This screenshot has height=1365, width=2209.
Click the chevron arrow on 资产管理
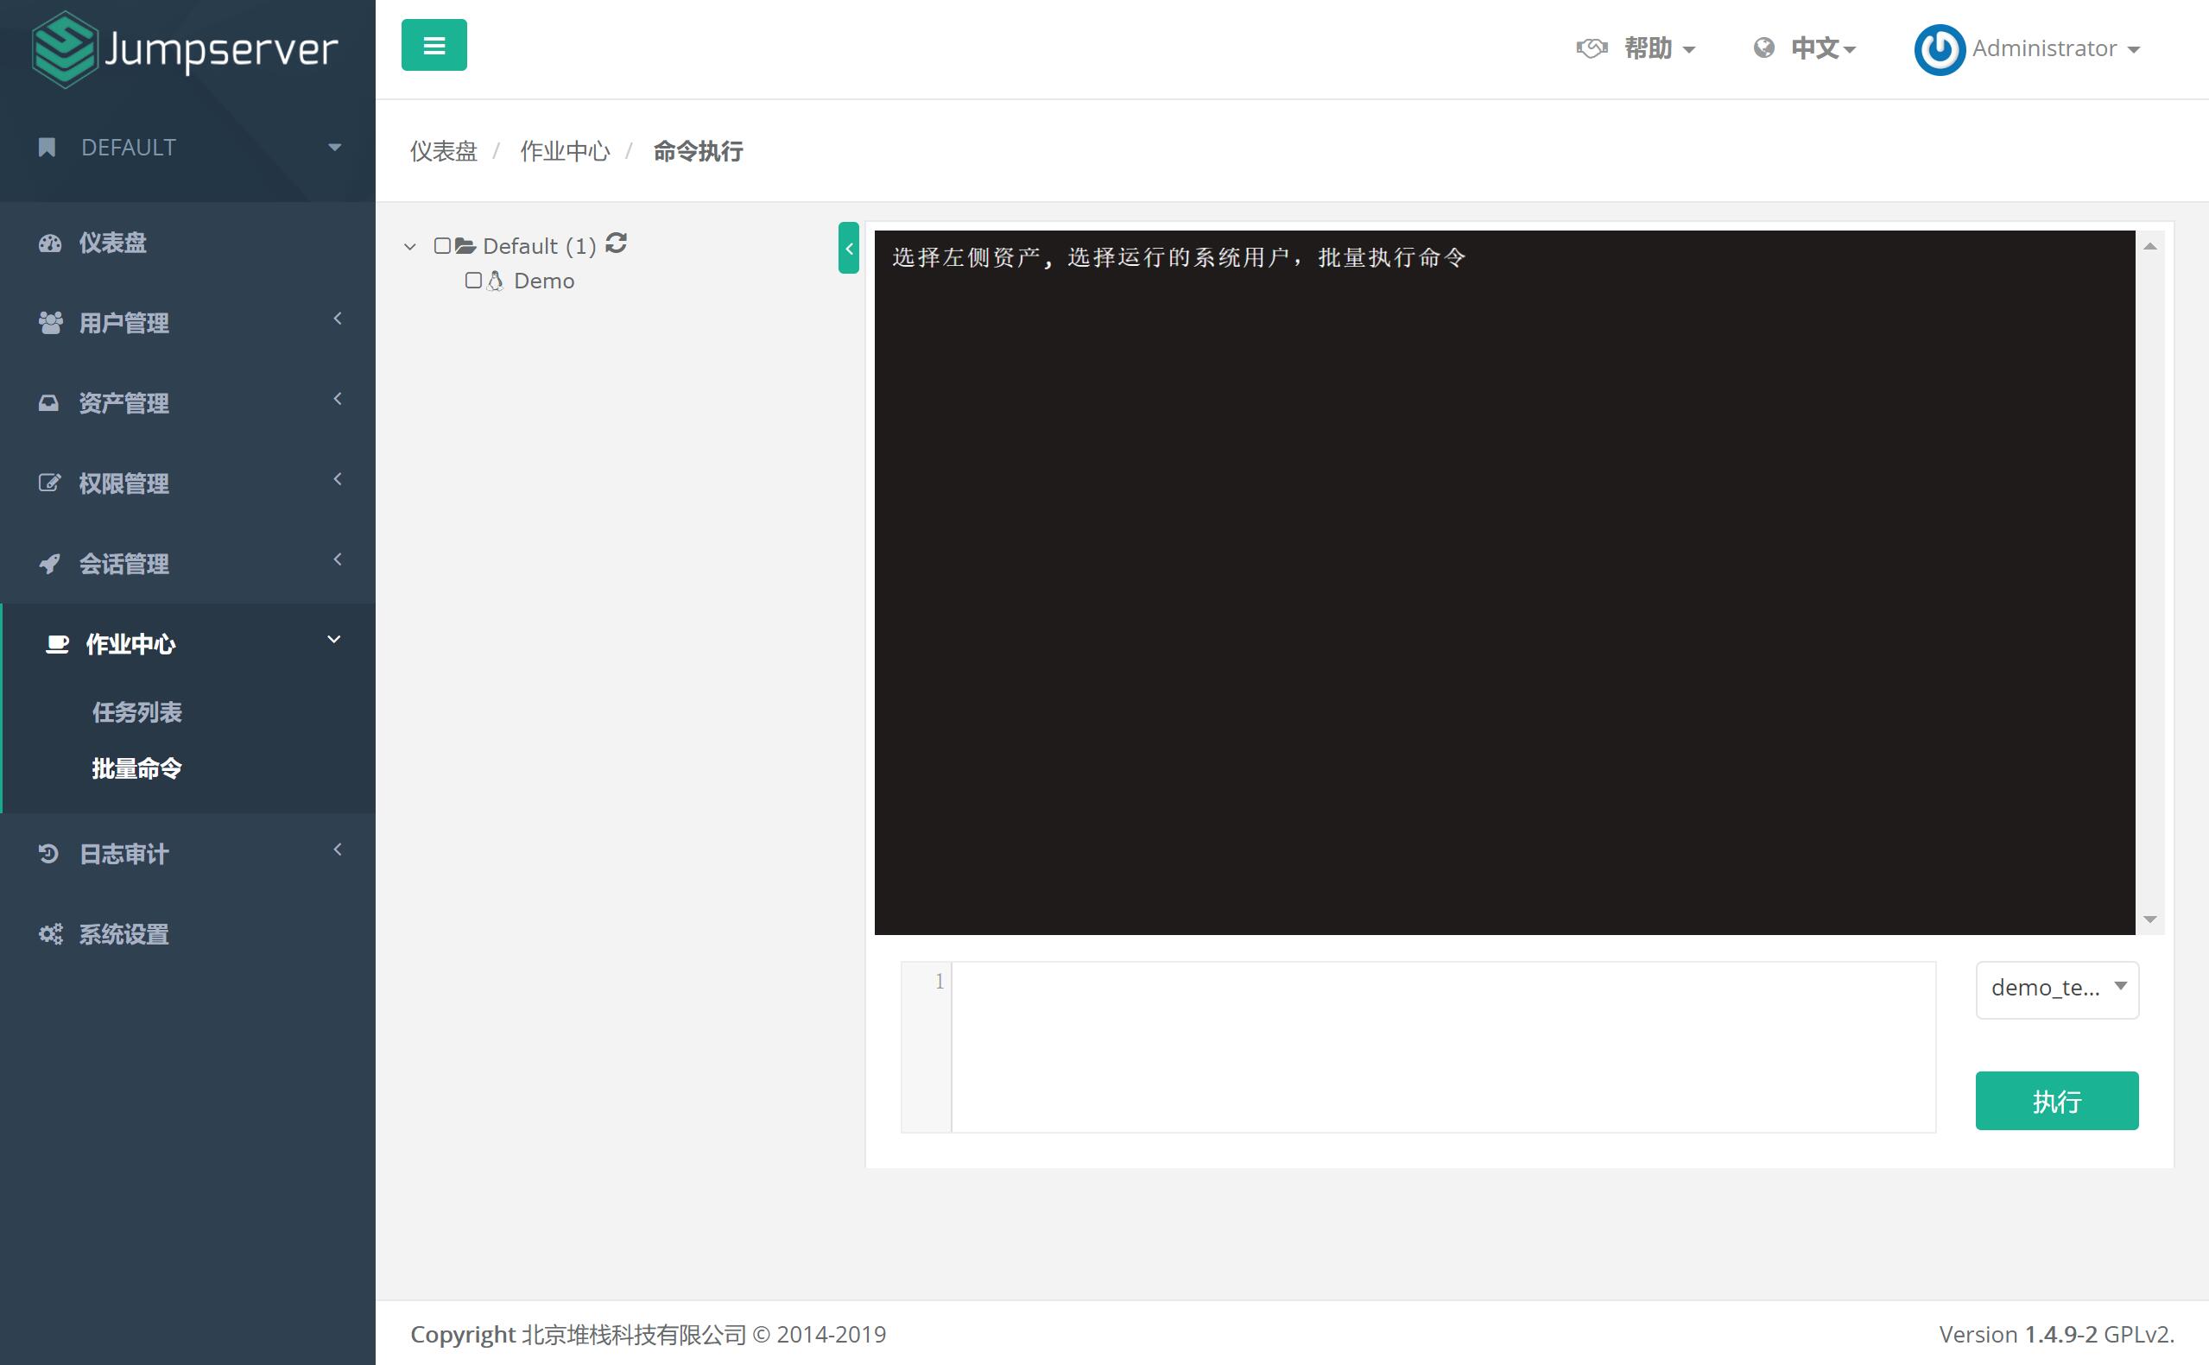point(338,398)
